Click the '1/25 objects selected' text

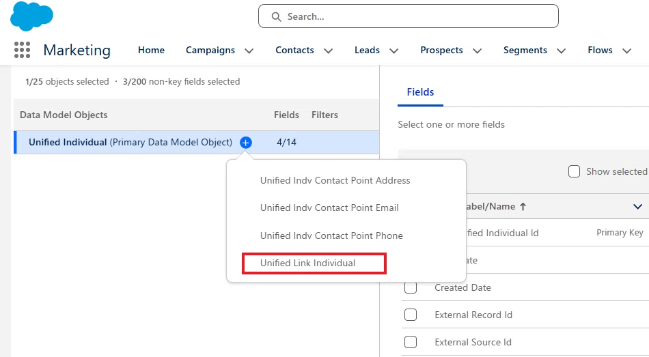pos(67,81)
